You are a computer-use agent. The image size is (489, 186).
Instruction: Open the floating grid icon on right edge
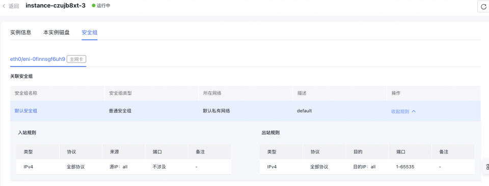(486, 167)
